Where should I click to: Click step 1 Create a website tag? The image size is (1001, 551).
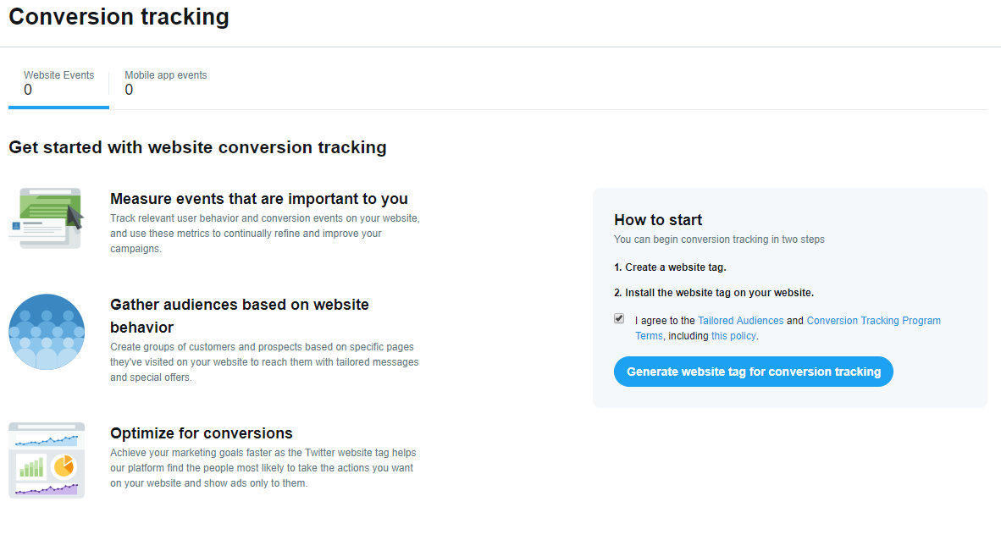(670, 267)
